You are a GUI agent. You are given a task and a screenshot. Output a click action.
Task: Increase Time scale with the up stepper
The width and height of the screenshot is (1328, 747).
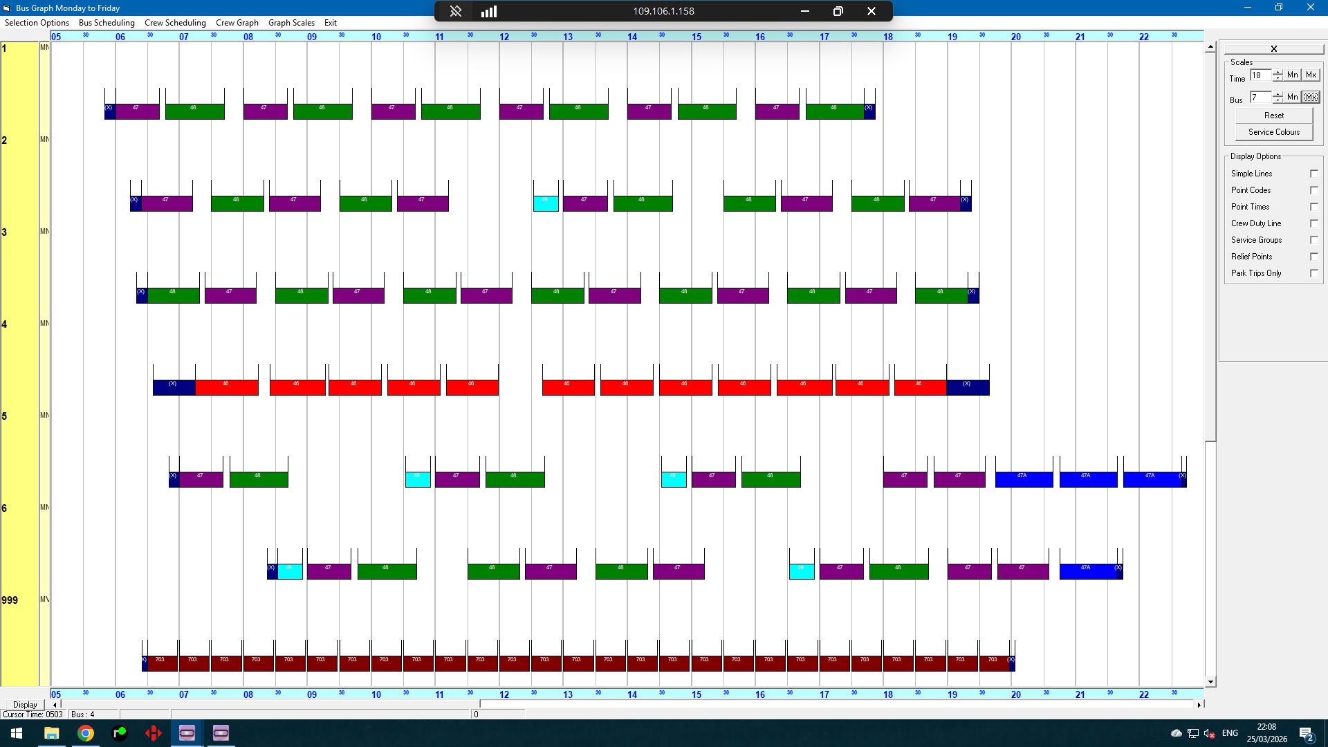tap(1278, 72)
